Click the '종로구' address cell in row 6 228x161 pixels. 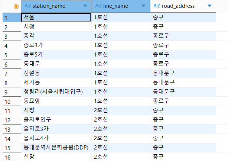point(183,64)
